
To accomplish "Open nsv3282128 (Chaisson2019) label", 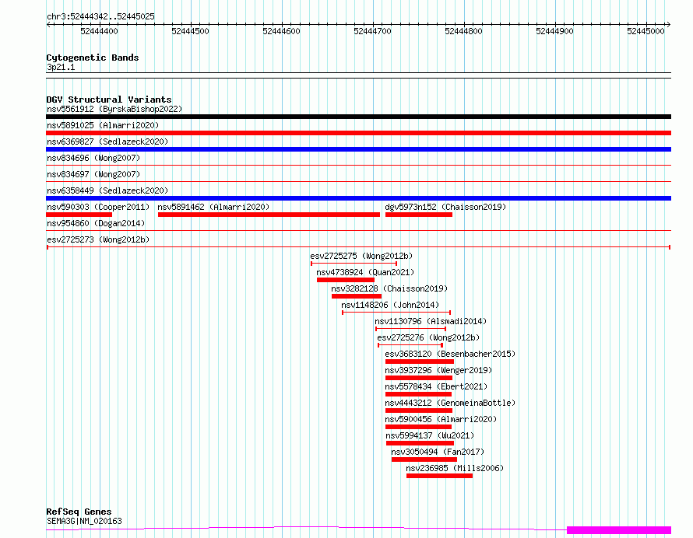I will point(389,288).
